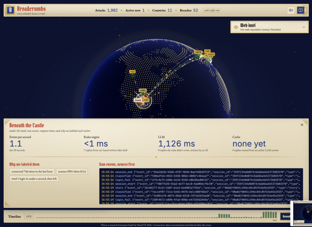This screenshot has width=312, height=227.
Task: Select the ×35 marker on globe
Action: (x=207, y=51)
